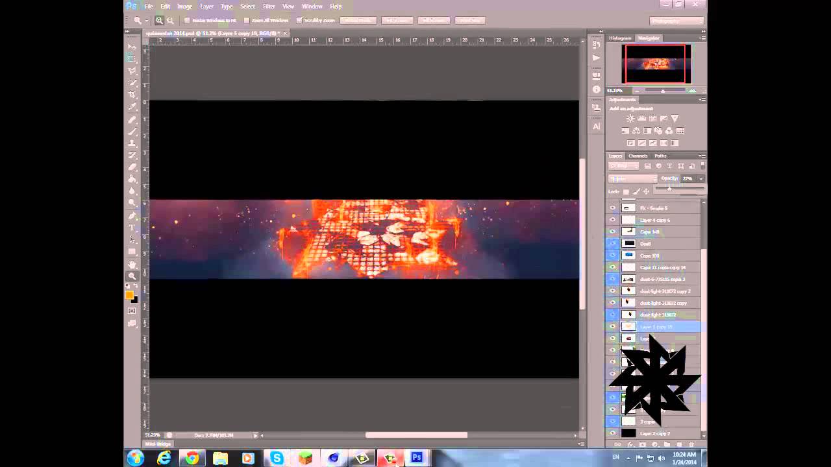The height and width of the screenshot is (467, 831).
Task: Open the workspace switcher dropdown
Action: pos(677,21)
